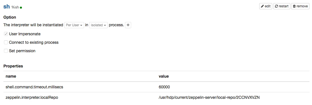
Task: Check the Set permission box
Action: [6, 51]
